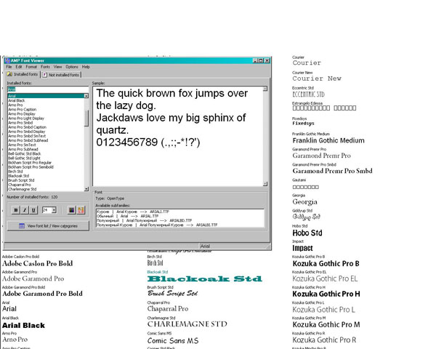Select Bickham Script Pro Regular entry
The height and width of the screenshot is (349, 436).
46,163
